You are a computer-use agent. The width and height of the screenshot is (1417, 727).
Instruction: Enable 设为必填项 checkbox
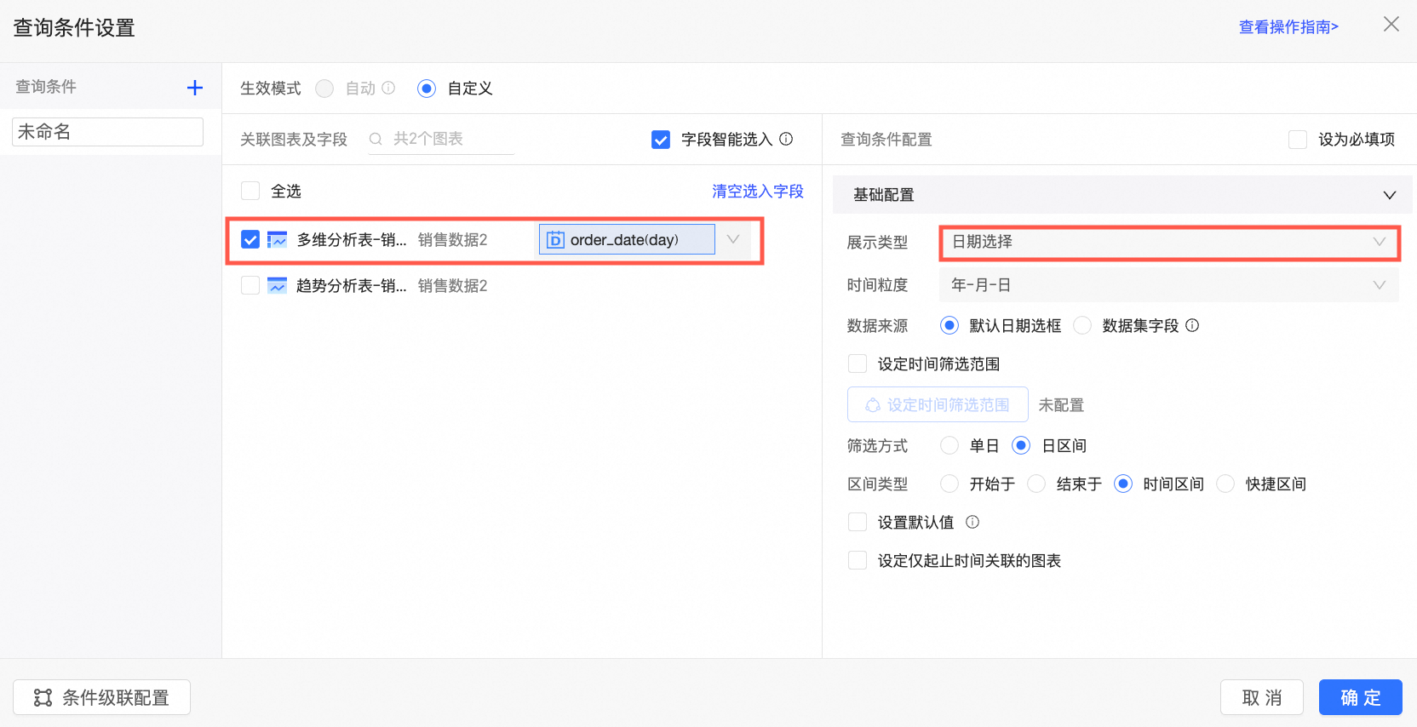[1298, 140]
